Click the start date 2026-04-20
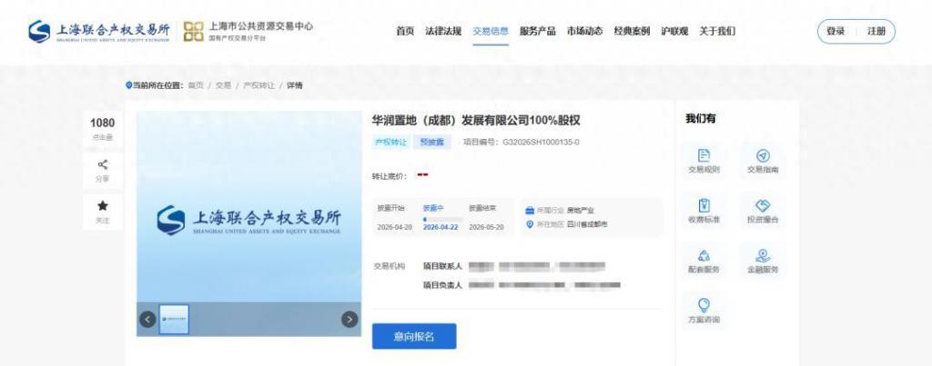 point(395,227)
